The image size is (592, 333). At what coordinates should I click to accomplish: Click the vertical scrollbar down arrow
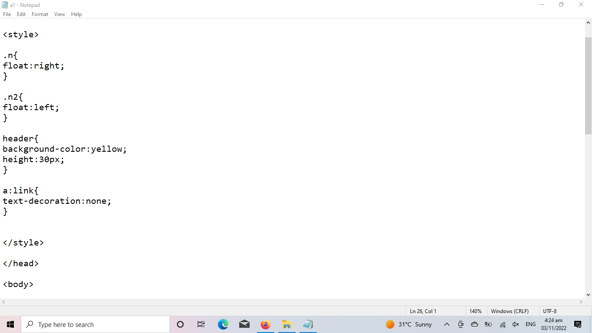tap(588, 295)
